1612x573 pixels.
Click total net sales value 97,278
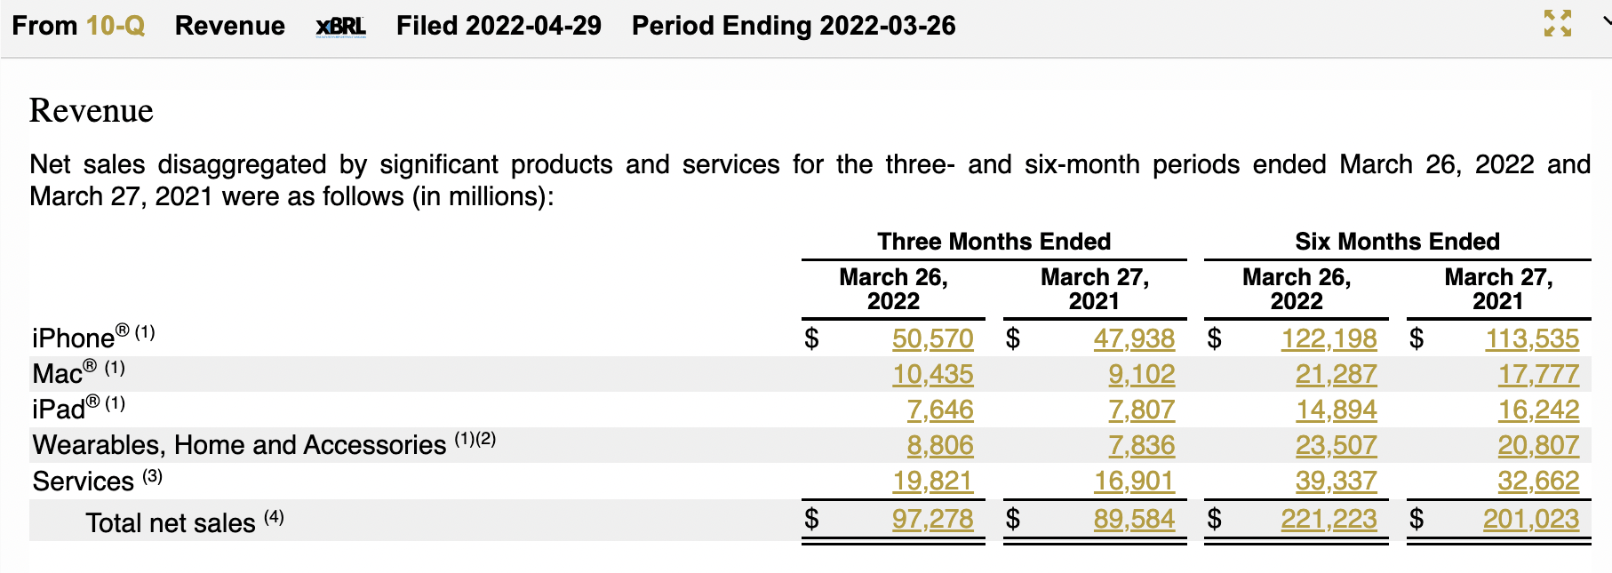coord(932,519)
